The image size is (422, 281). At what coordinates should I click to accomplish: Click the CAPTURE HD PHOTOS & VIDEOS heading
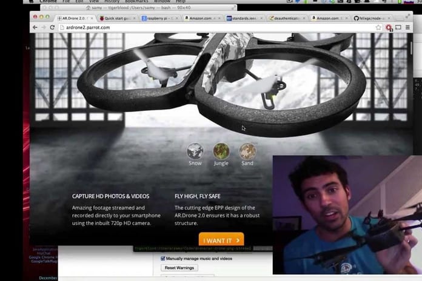coord(110,196)
